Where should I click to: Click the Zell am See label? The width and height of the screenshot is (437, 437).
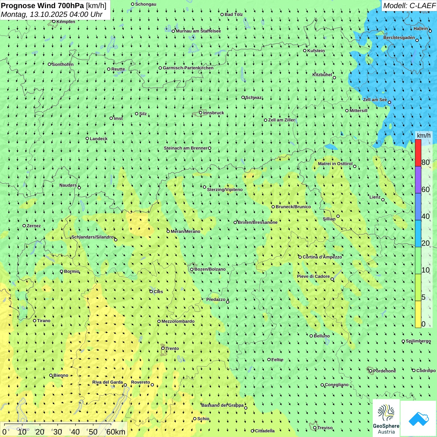pyautogui.click(x=375, y=100)
